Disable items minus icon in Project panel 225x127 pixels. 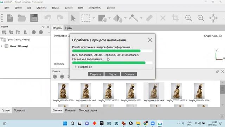click(41, 32)
